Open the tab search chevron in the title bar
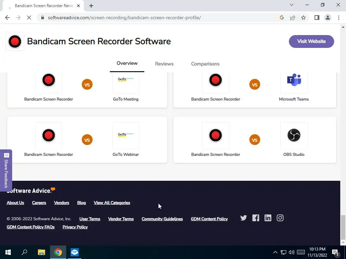The width and height of the screenshot is (346, 259). point(292,5)
